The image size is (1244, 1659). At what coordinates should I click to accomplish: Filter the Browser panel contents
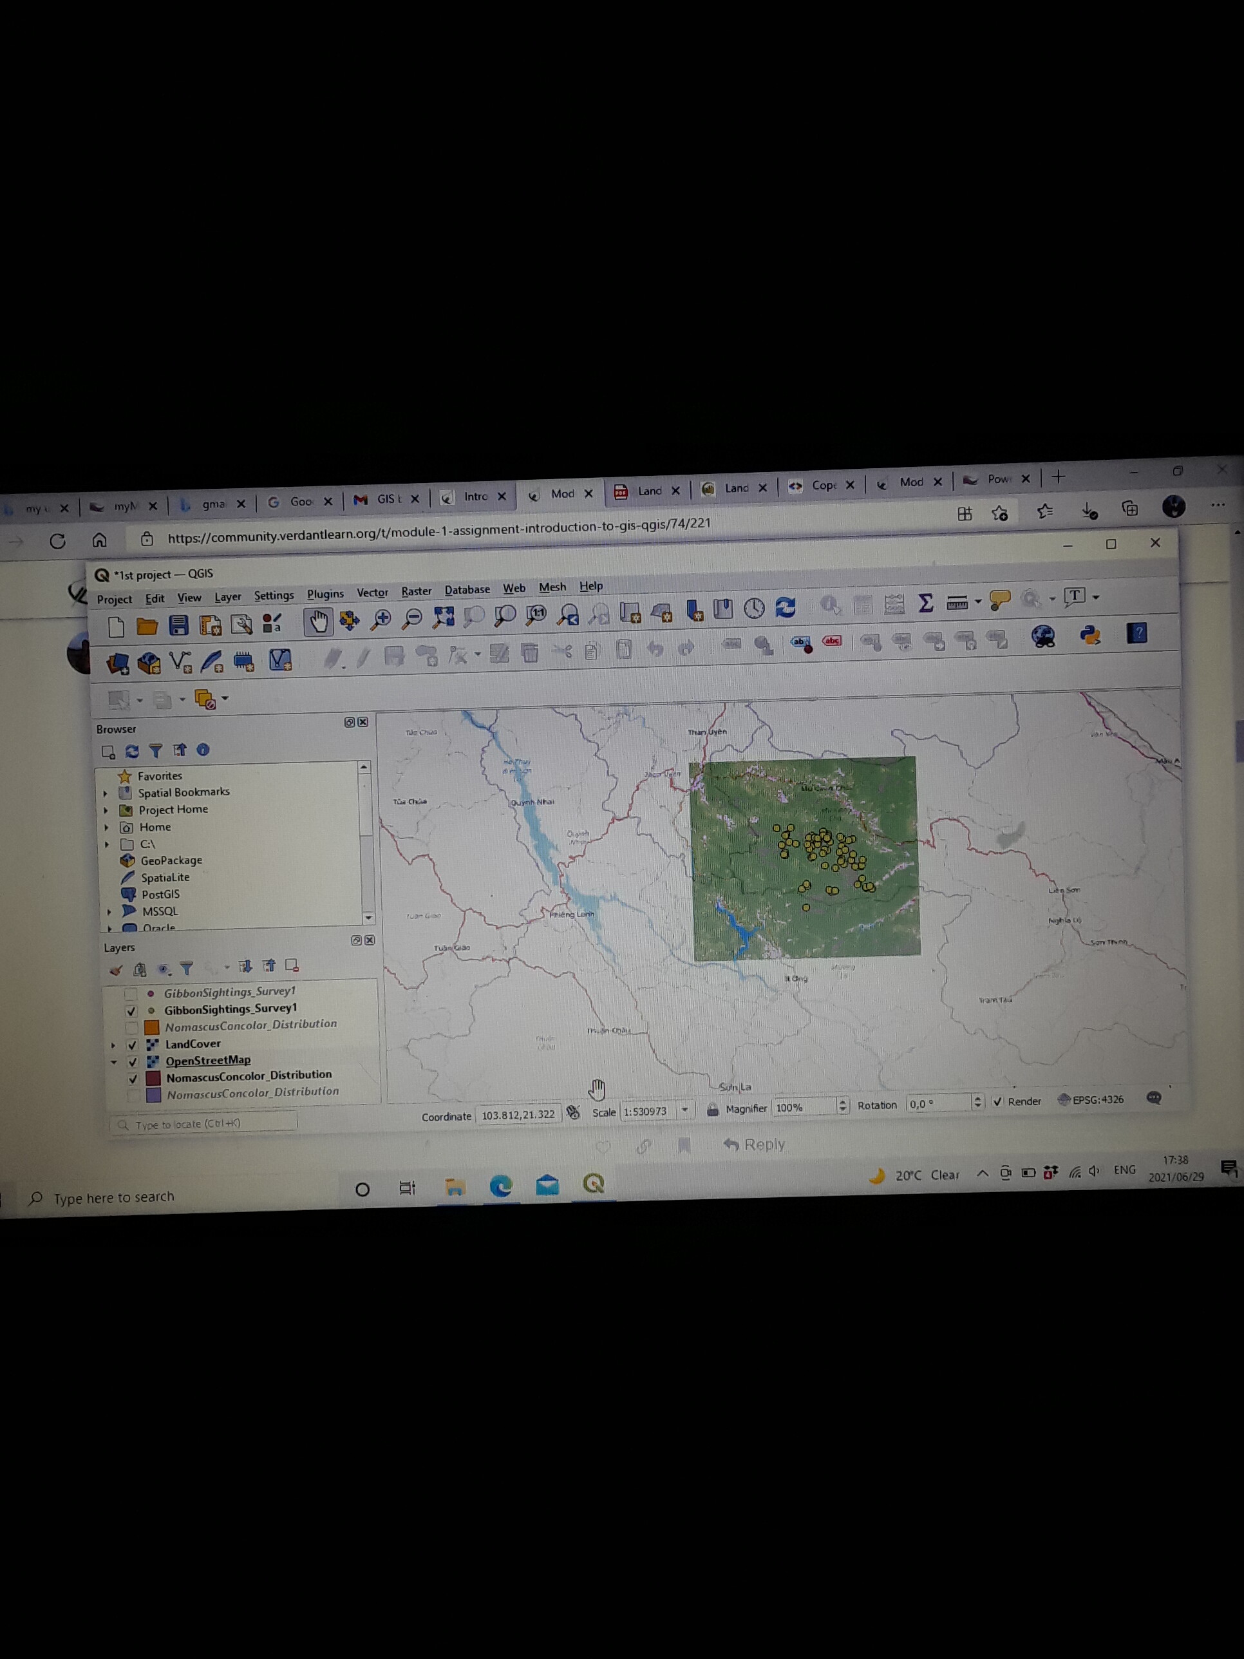coord(155,750)
